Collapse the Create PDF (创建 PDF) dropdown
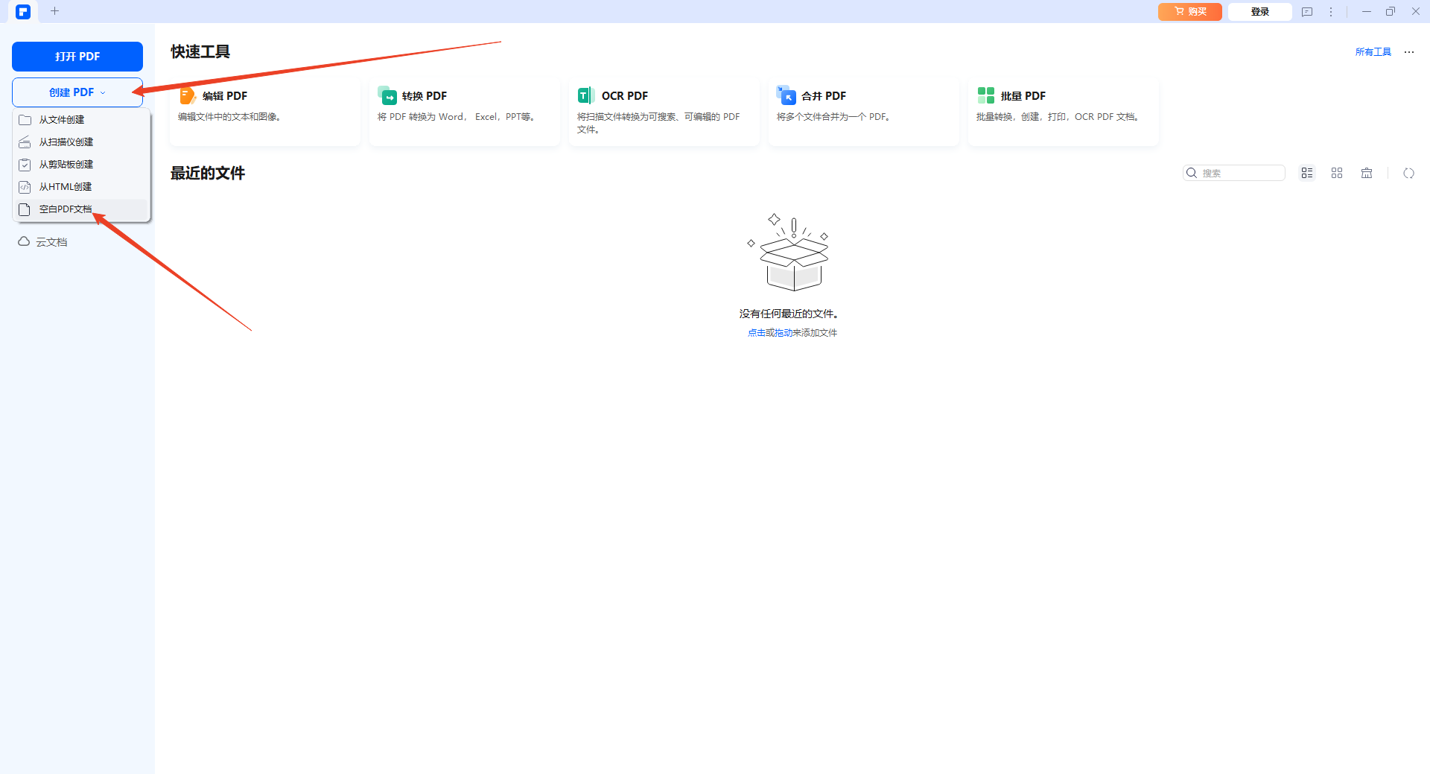The width and height of the screenshot is (1430, 774). tap(77, 92)
